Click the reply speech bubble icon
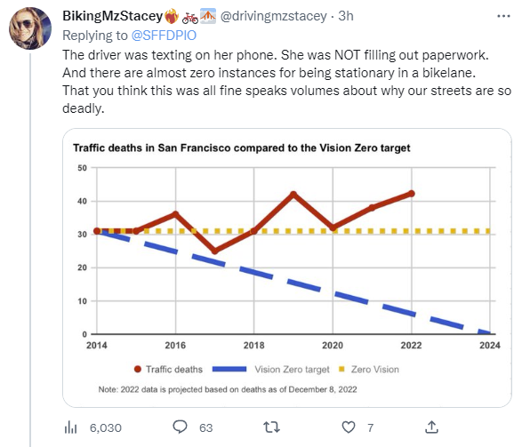Image resolution: width=522 pixels, height=447 pixels. coord(180,427)
